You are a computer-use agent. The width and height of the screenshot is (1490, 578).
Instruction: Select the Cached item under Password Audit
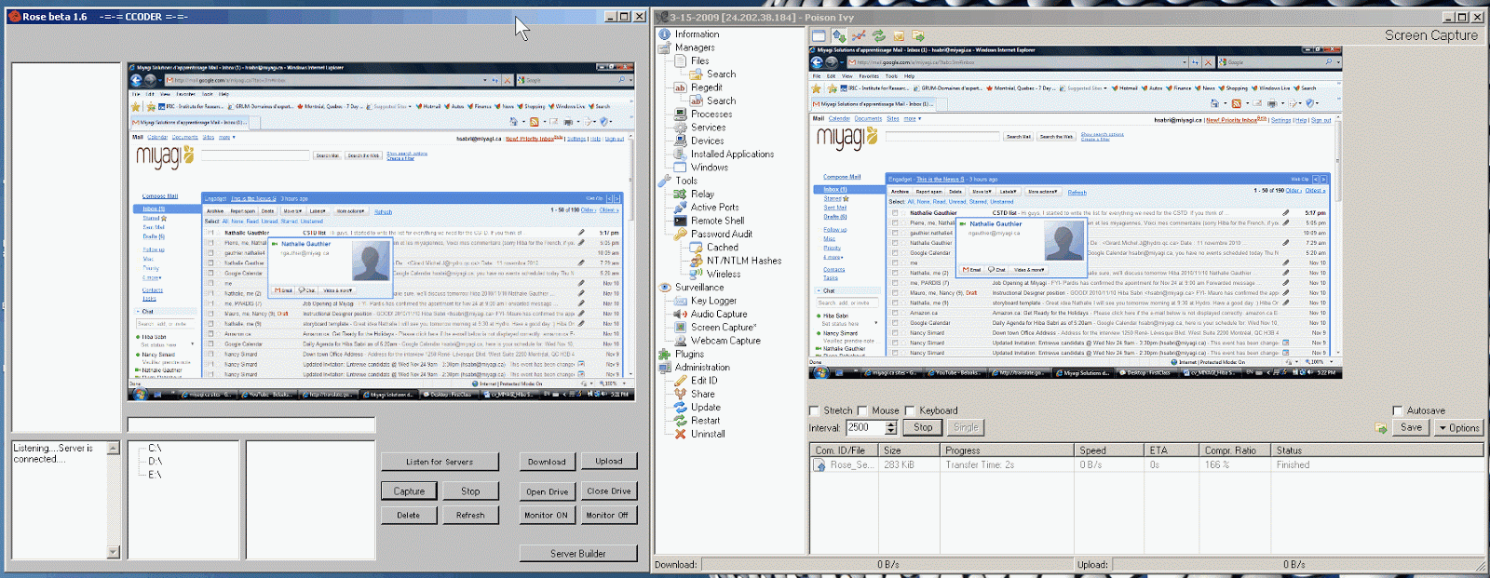(723, 248)
